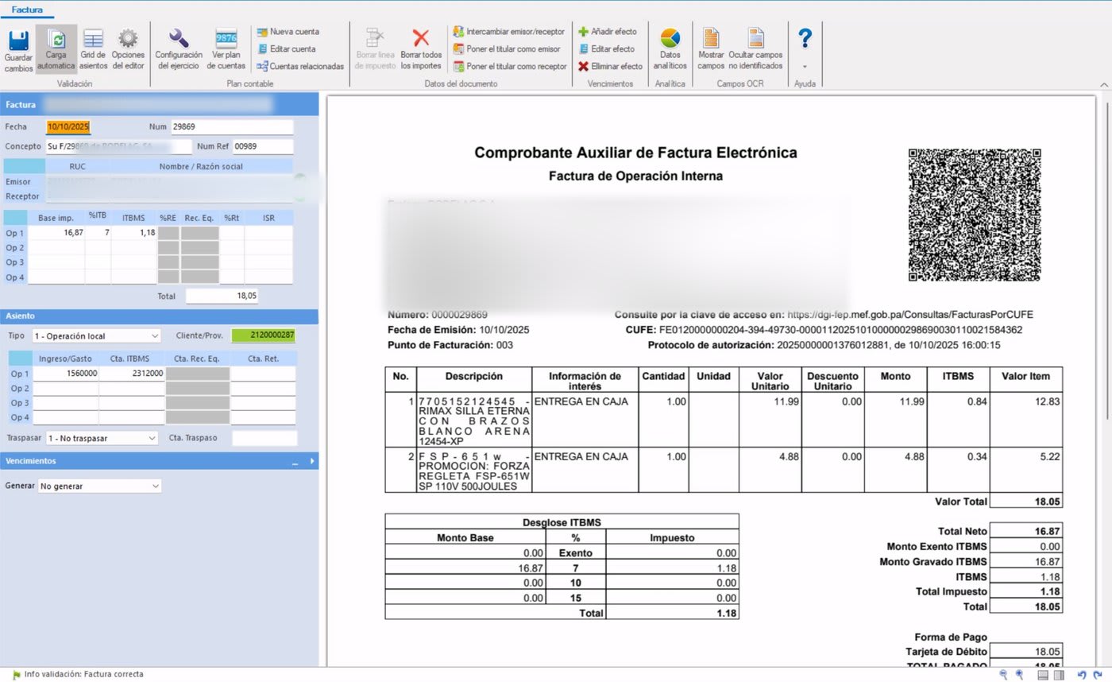Click the Emisor row label
Image resolution: width=1112 pixels, height=682 pixels.
coord(18,182)
